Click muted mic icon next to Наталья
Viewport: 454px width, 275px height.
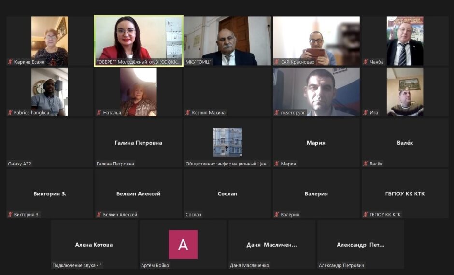(x=99, y=113)
